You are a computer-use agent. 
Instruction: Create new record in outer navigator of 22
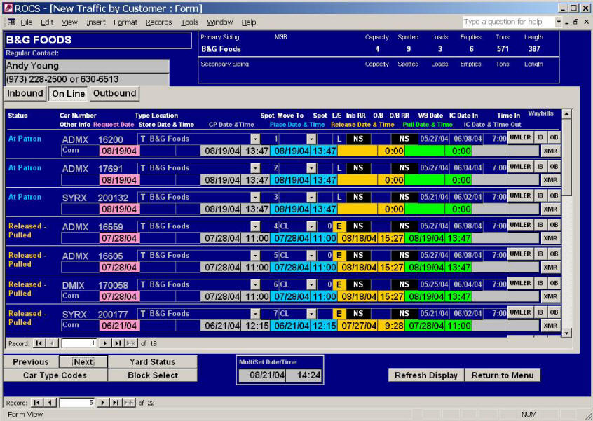point(128,403)
